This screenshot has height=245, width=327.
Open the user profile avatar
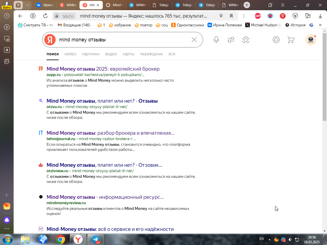point(311,40)
